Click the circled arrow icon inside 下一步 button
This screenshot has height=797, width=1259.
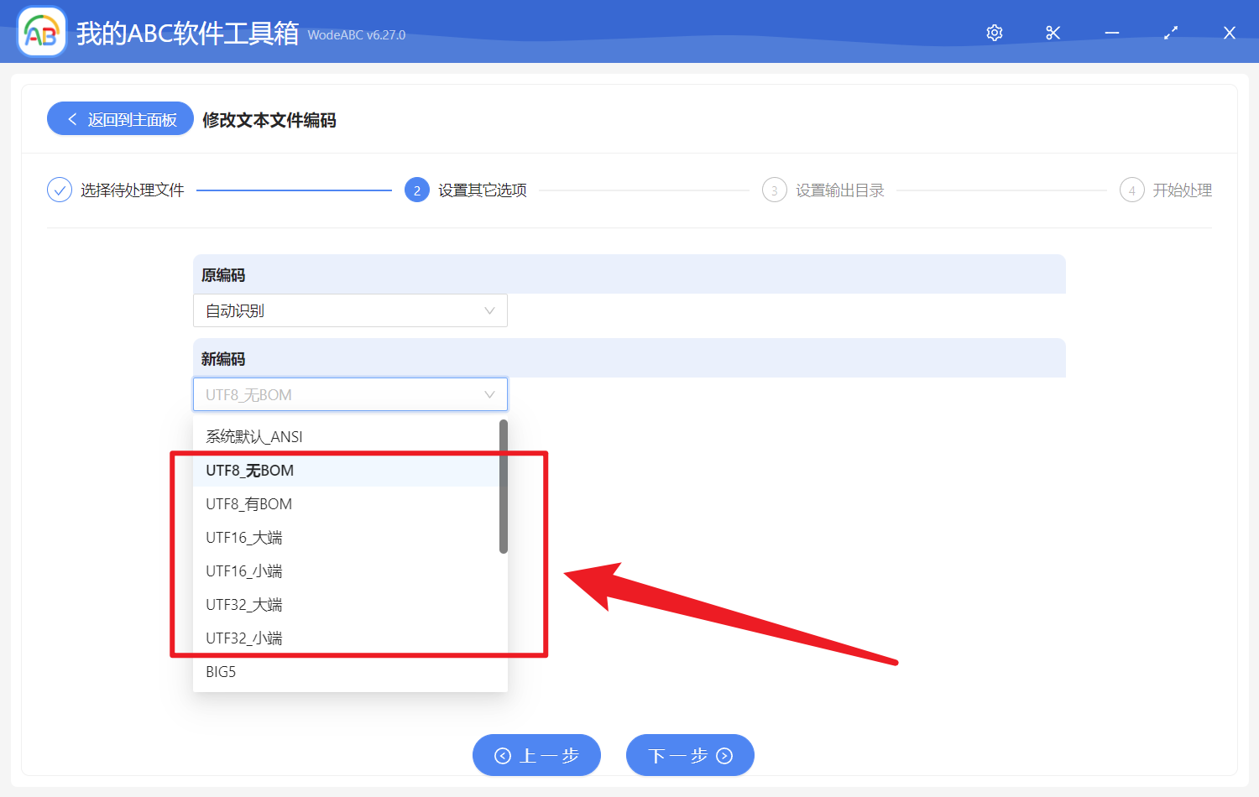[723, 755]
